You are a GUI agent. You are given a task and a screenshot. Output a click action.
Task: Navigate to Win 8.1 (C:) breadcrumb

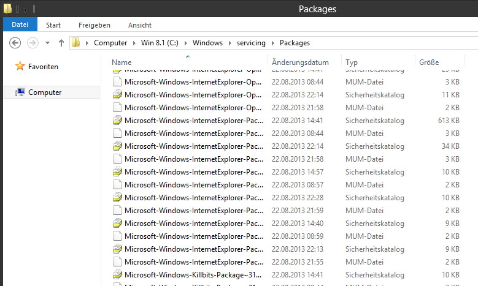160,43
